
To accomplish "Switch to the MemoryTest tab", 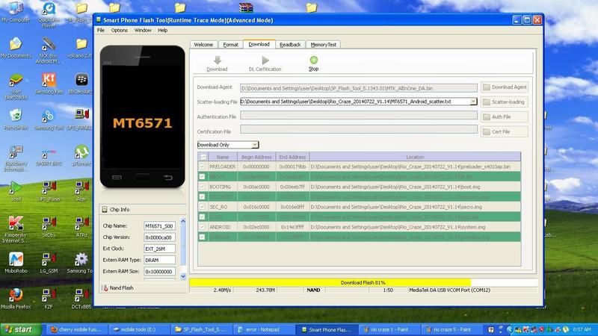I will (324, 45).
